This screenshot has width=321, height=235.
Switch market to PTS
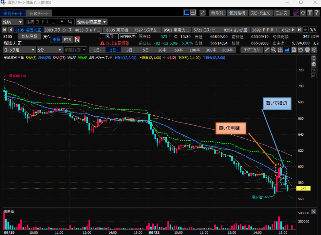[x=67, y=39]
